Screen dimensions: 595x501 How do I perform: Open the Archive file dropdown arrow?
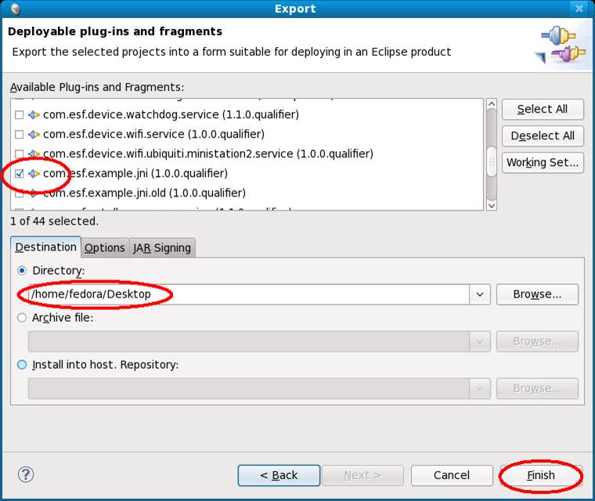[480, 341]
